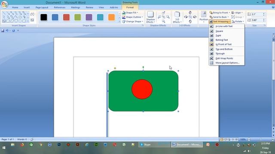Image resolution: width=275 pixels, height=154 pixels.
Task: Switch to the Home tab
Action: tap(15, 8)
